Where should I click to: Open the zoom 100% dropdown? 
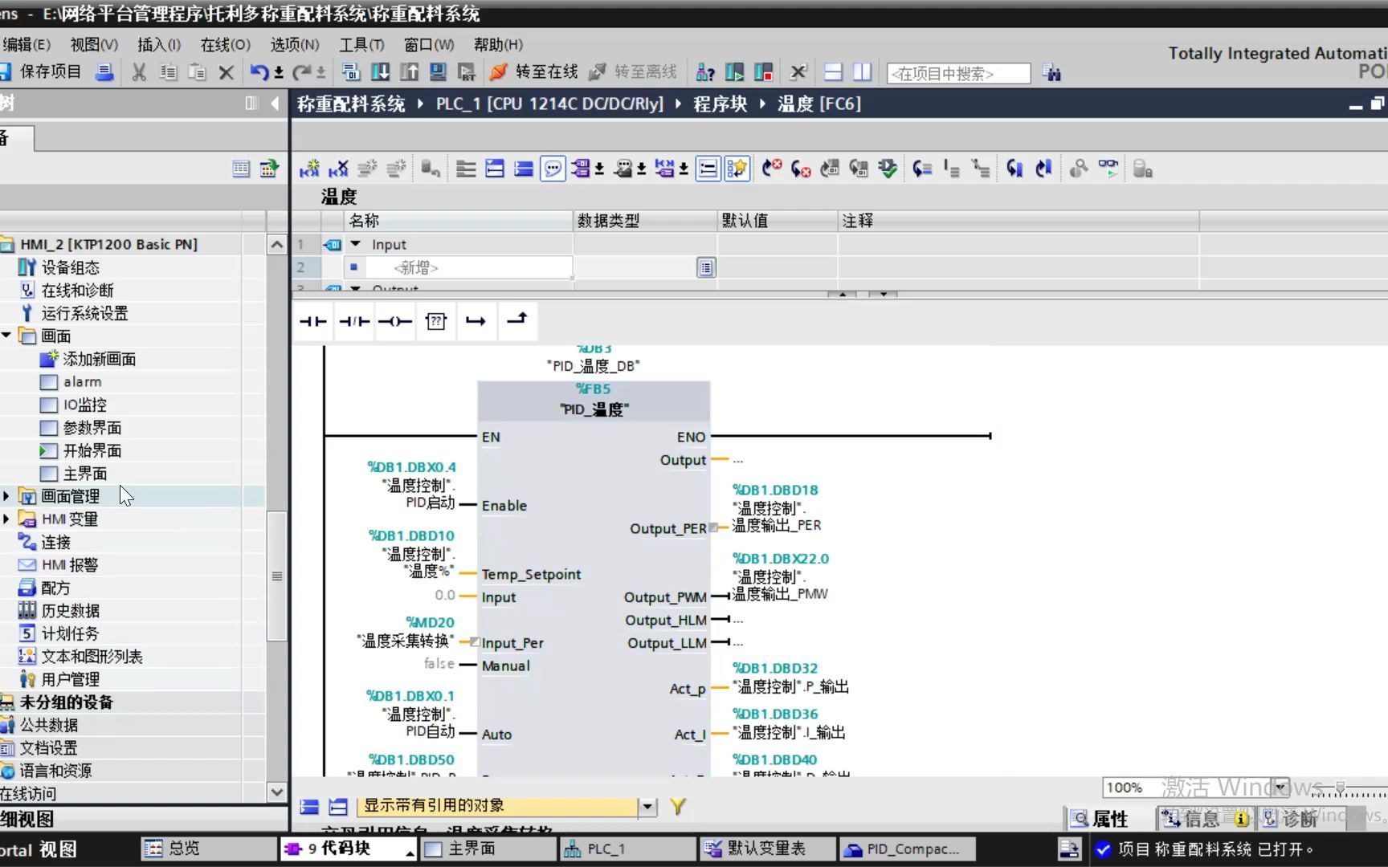click(x=1281, y=787)
